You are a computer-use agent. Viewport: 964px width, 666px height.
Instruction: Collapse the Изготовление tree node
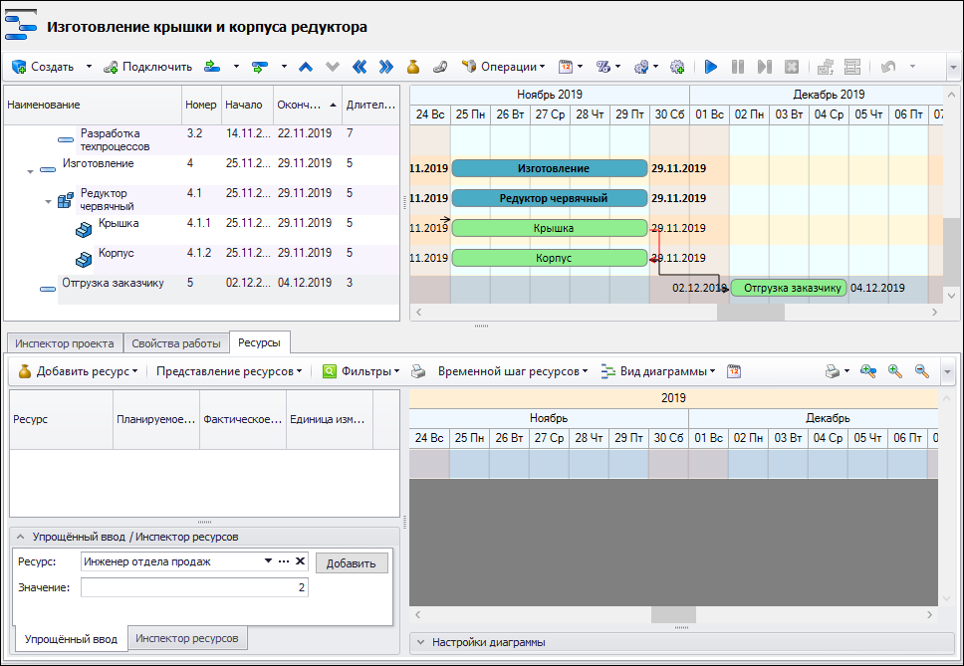click(x=30, y=171)
